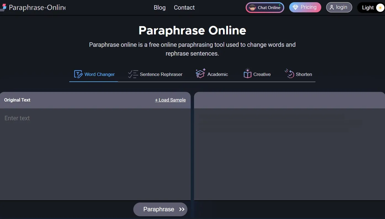Screen dimensions: 385x219
Task: Click the diamond icon in Pricing
Action: pyautogui.click(x=295, y=7)
